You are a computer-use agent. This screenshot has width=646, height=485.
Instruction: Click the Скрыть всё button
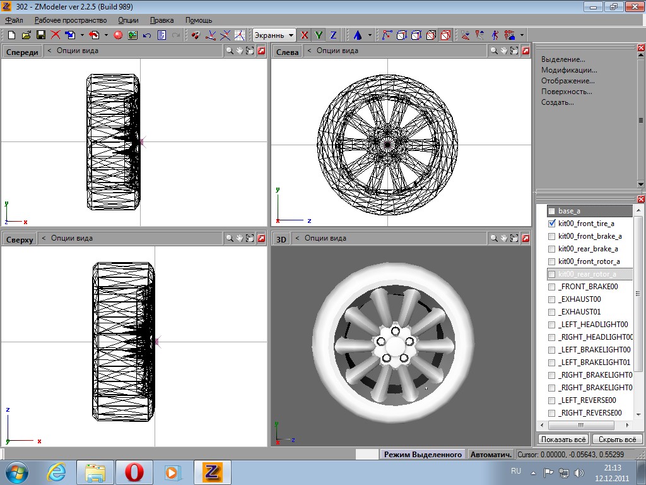pyautogui.click(x=618, y=439)
